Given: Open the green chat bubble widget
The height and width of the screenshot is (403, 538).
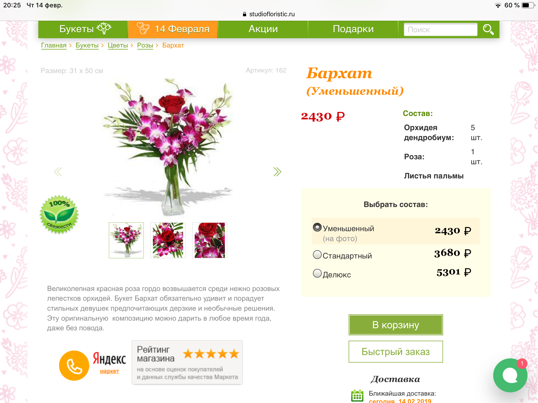Looking at the screenshot, I should [510, 375].
